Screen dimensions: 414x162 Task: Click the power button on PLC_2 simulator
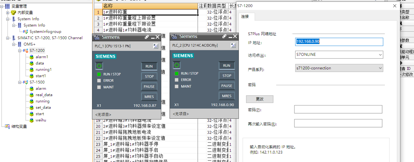pos(177,65)
